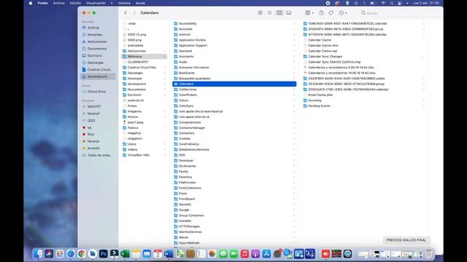Open the group-by options dropdown

point(309,13)
